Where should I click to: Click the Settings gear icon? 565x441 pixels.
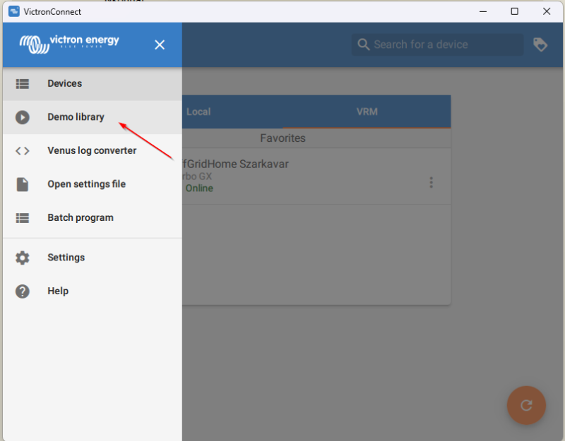(x=23, y=258)
